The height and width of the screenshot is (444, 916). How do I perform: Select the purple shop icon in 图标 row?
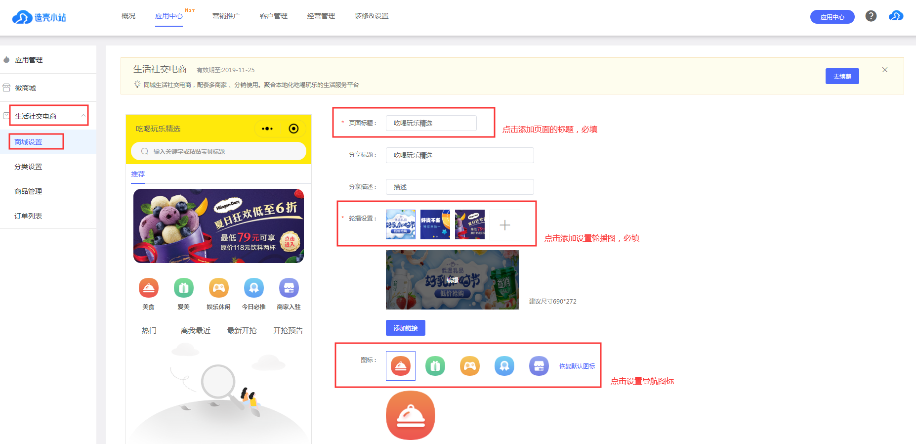coord(539,366)
